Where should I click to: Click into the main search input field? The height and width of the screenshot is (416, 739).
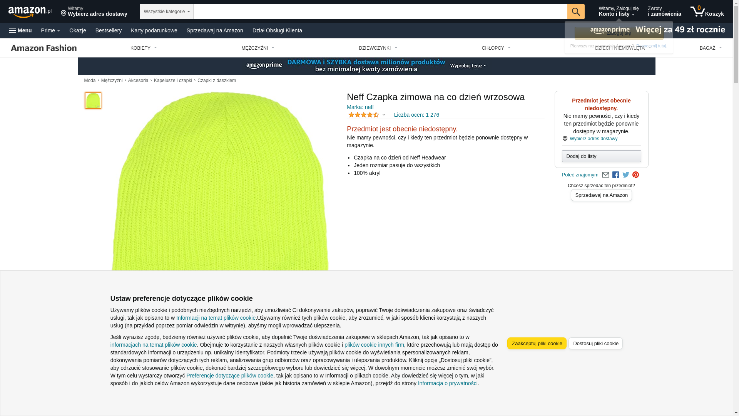[x=380, y=12]
